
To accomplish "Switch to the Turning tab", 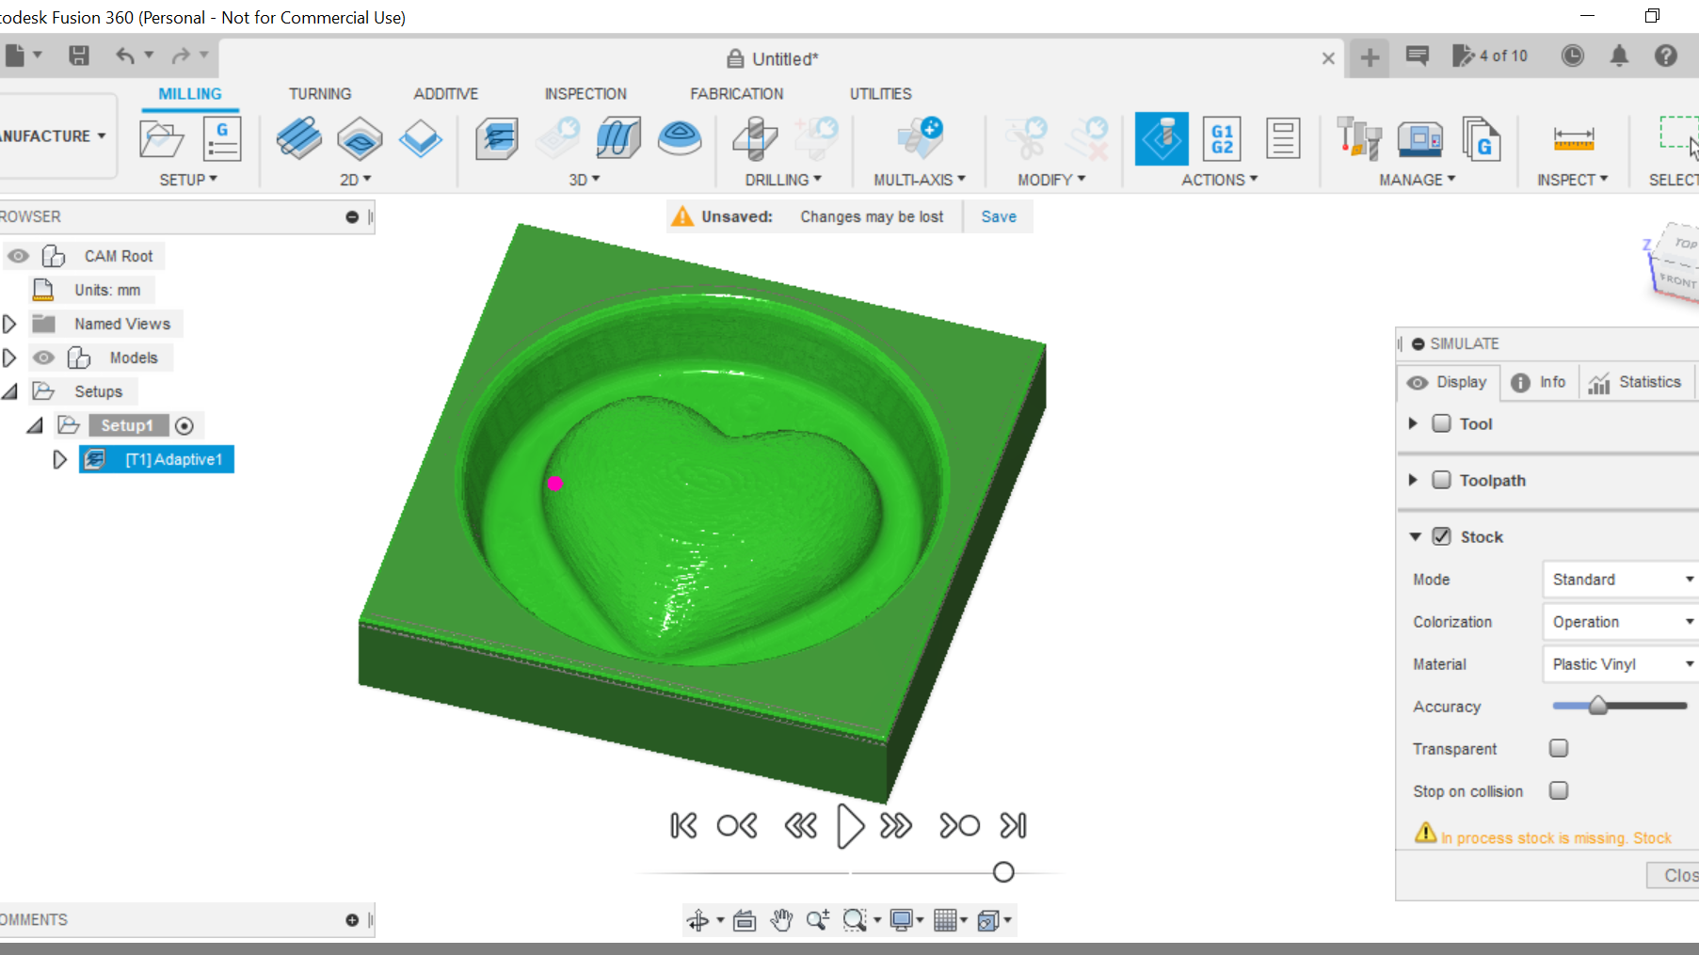I will [320, 94].
